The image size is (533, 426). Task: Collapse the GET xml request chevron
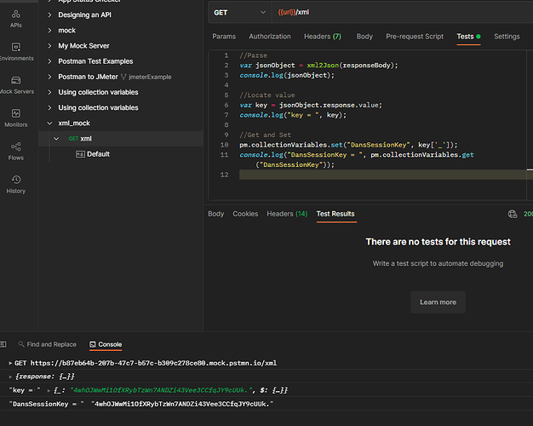(56, 139)
